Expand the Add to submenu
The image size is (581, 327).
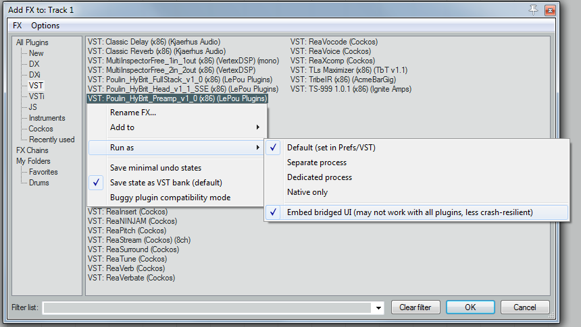[177, 127]
